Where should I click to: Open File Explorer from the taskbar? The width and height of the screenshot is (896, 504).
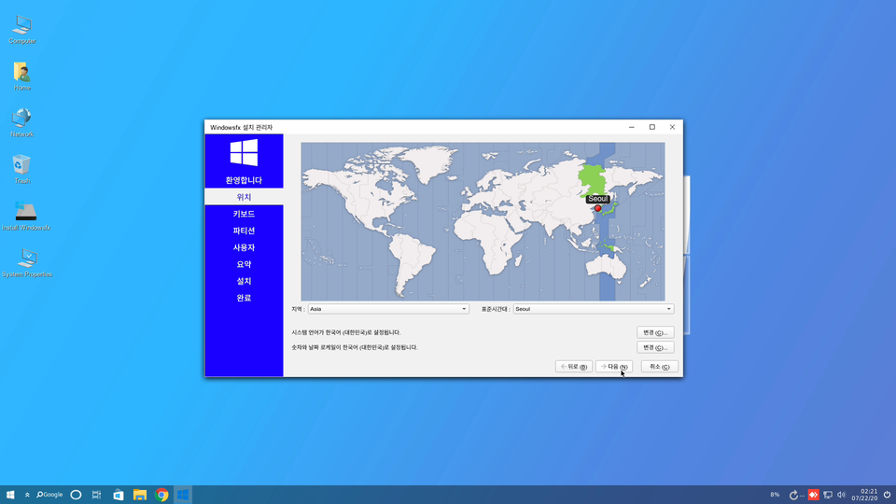coord(140,495)
